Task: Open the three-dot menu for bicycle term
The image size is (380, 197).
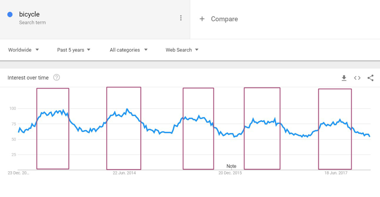Action: tap(181, 18)
